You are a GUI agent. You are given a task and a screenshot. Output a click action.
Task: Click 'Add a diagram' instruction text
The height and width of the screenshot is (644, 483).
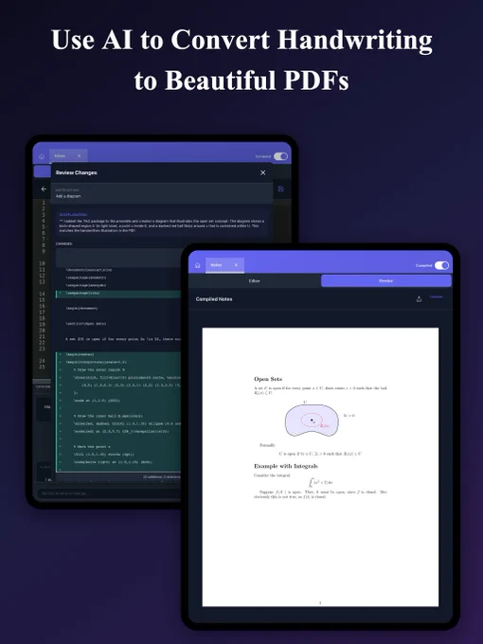point(68,196)
